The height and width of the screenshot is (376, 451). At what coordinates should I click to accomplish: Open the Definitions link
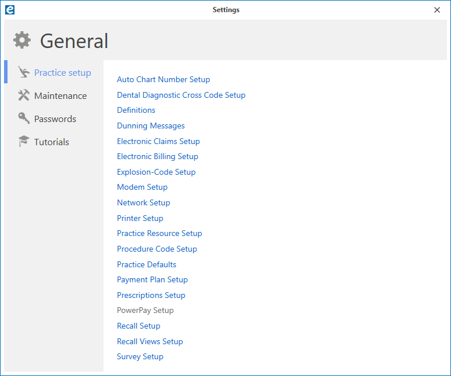[136, 110]
